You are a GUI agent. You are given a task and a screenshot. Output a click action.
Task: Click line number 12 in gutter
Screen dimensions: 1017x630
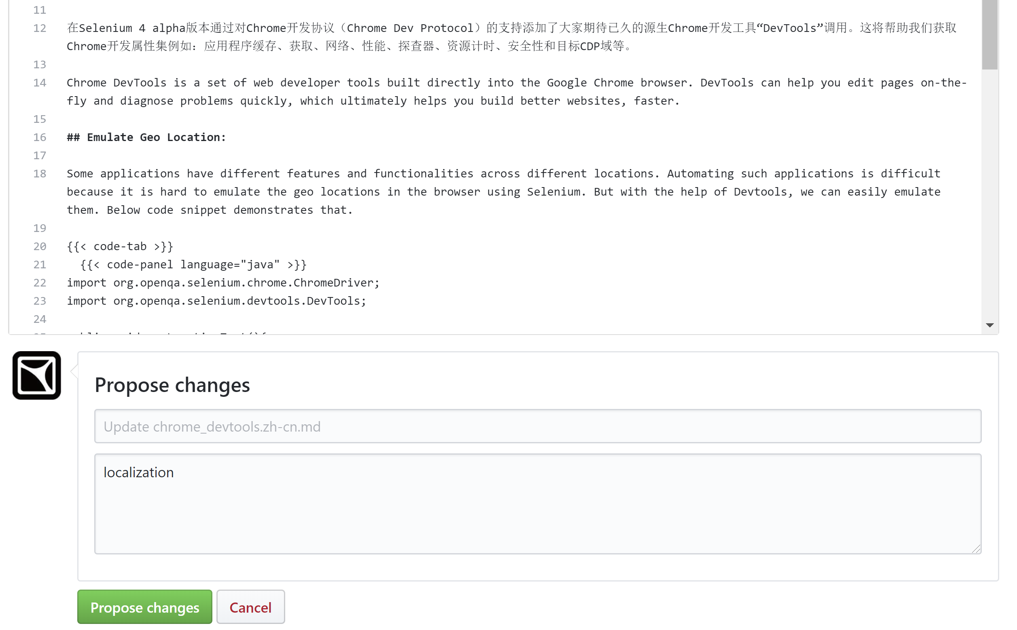pos(40,28)
